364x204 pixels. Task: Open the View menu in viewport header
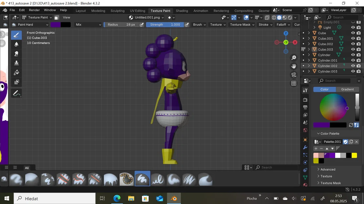coord(67,17)
